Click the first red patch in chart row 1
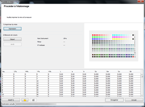 93,35
